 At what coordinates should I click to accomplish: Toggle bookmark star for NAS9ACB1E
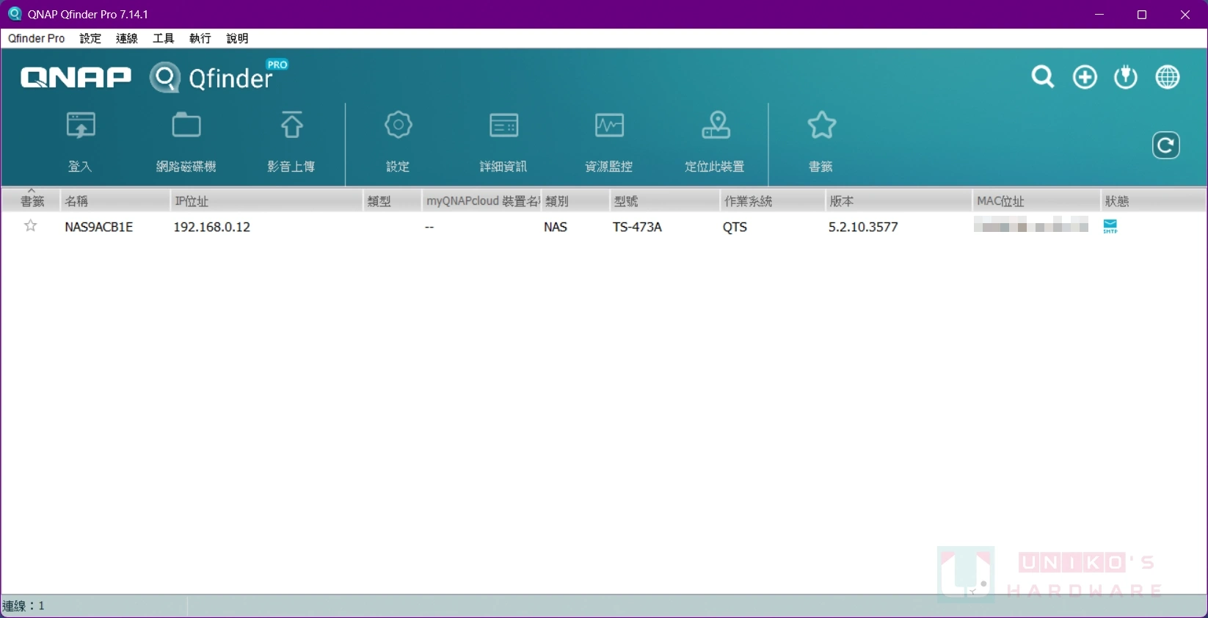(x=31, y=226)
